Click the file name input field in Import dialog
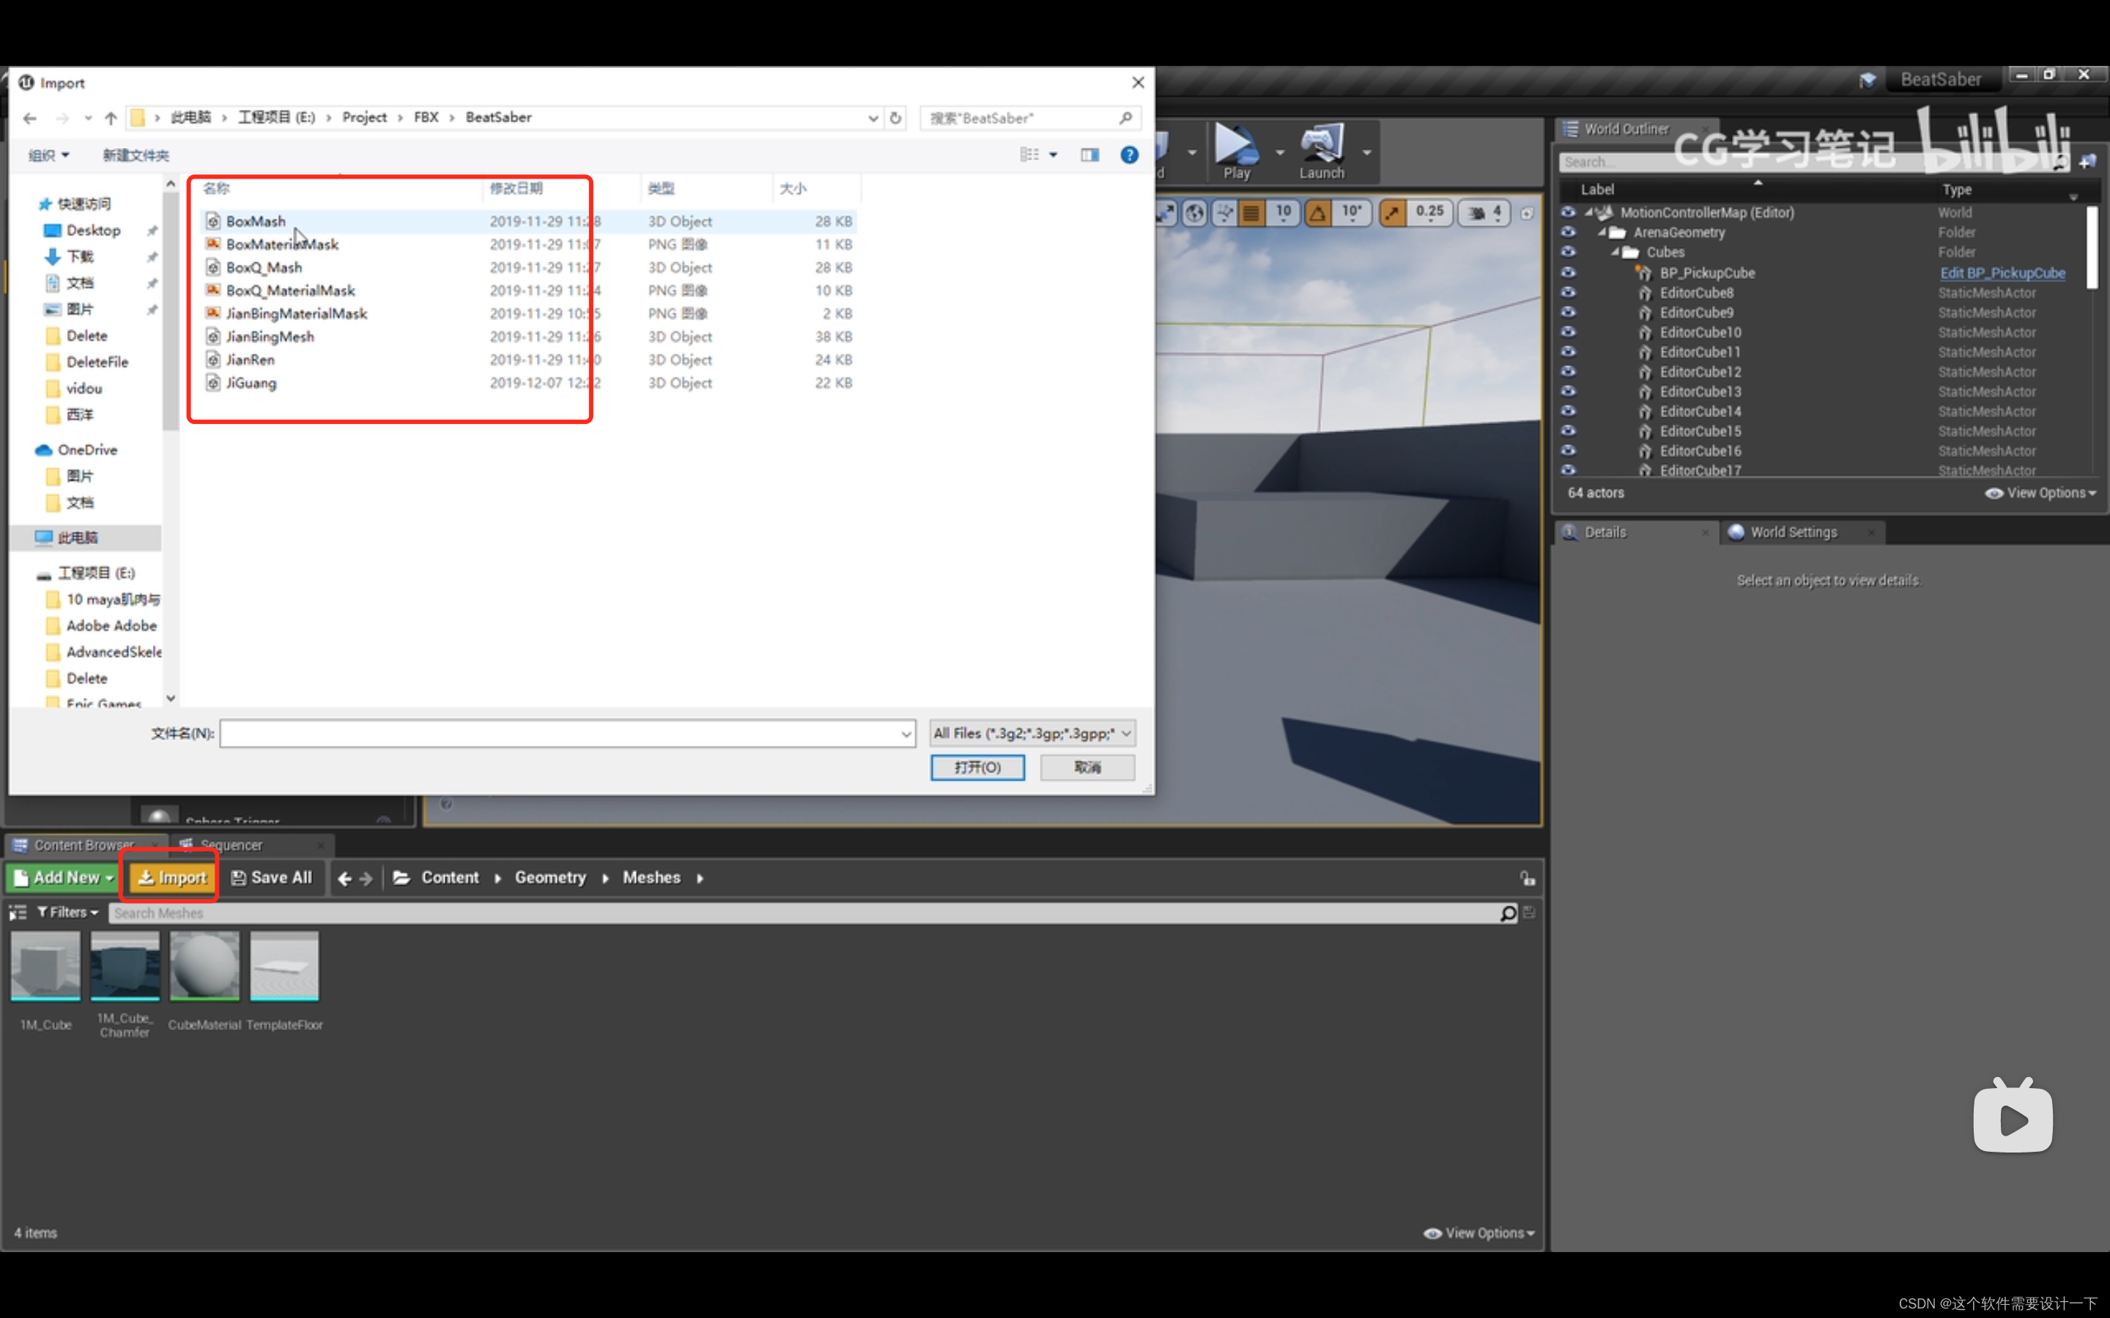The image size is (2110, 1318). pyautogui.click(x=563, y=734)
